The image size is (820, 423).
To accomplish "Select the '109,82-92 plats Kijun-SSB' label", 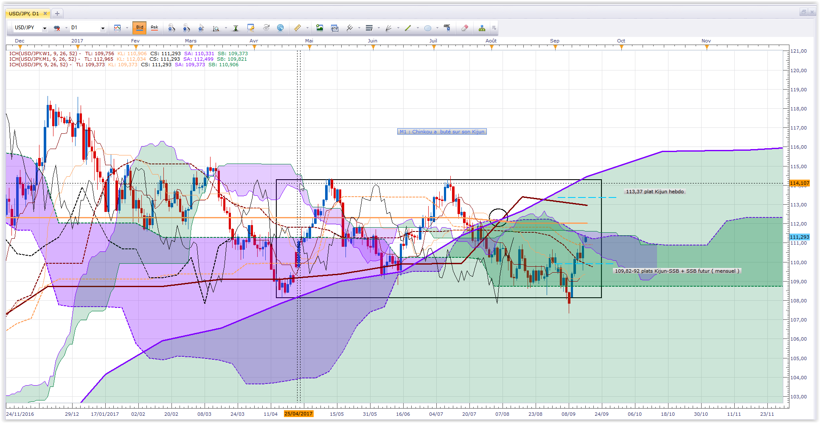I will 677,271.
